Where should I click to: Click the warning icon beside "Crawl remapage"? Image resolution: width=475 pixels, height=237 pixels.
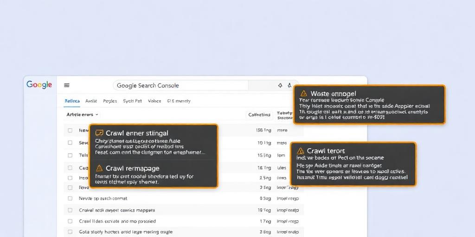click(x=99, y=168)
